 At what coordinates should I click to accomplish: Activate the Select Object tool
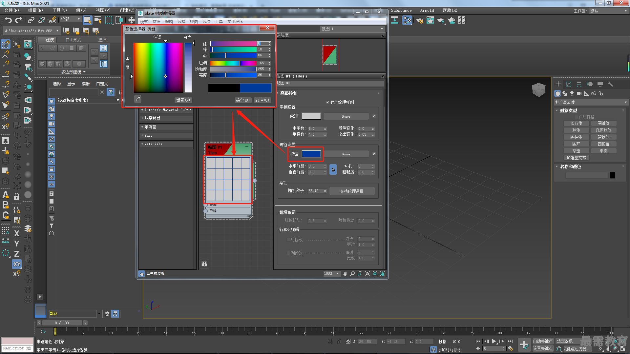click(x=87, y=20)
